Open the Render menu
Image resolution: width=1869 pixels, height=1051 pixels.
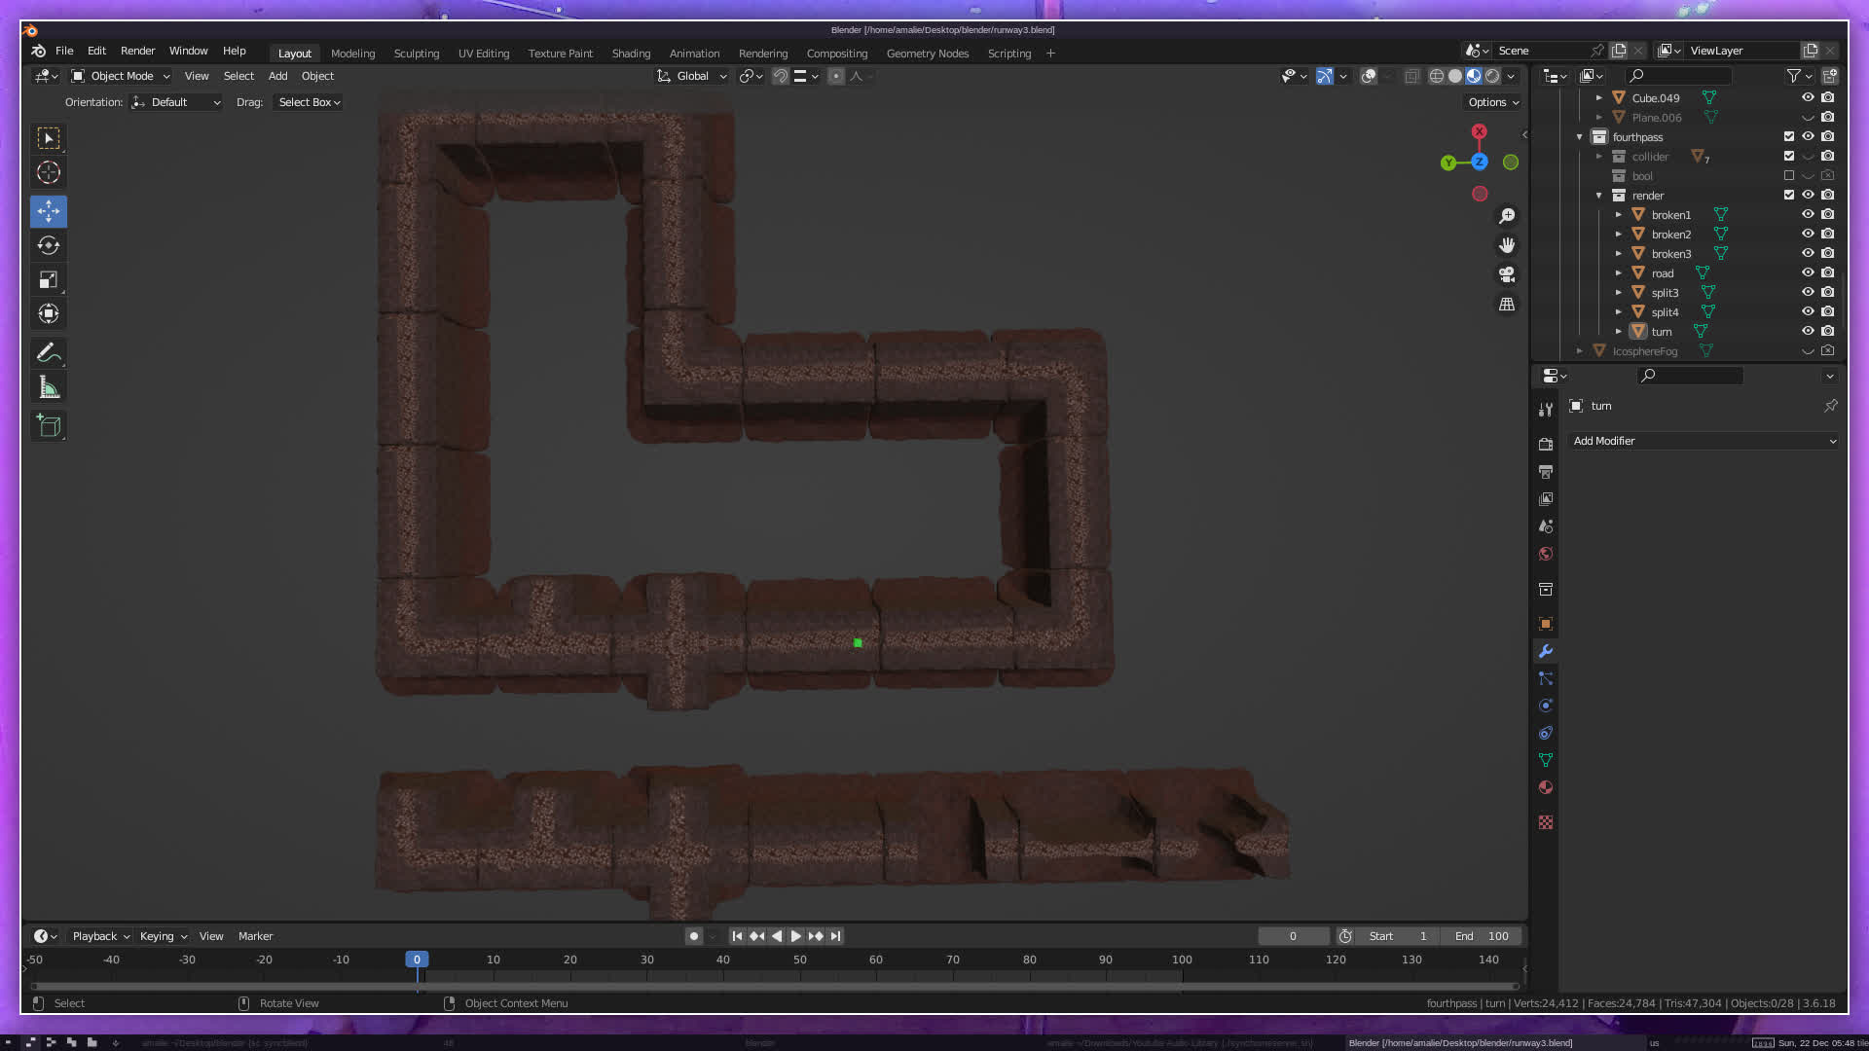[137, 51]
